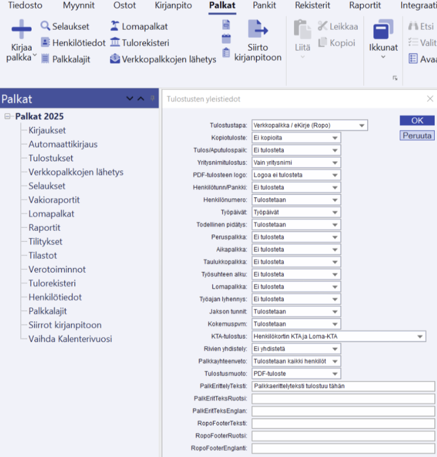Open the Tulostusmuoto dropdown
The image size is (437, 457).
click(x=334, y=374)
